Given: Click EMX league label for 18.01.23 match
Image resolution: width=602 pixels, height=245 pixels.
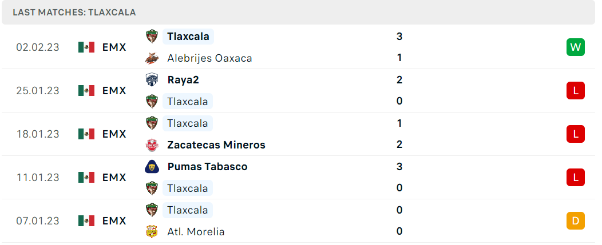Looking at the screenshot, I should (x=114, y=134).
